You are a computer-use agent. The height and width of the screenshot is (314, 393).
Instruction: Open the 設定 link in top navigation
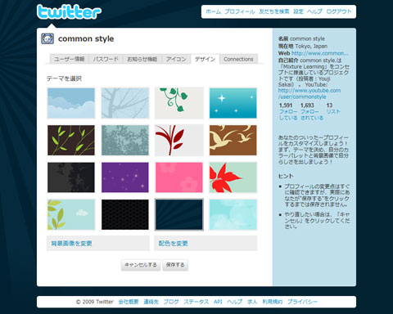(x=298, y=11)
